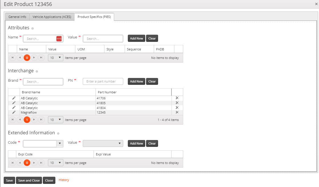The height and width of the screenshot is (187, 319).
Task: Focus the Attributes Value search field
Action: (x=103, y=39)
